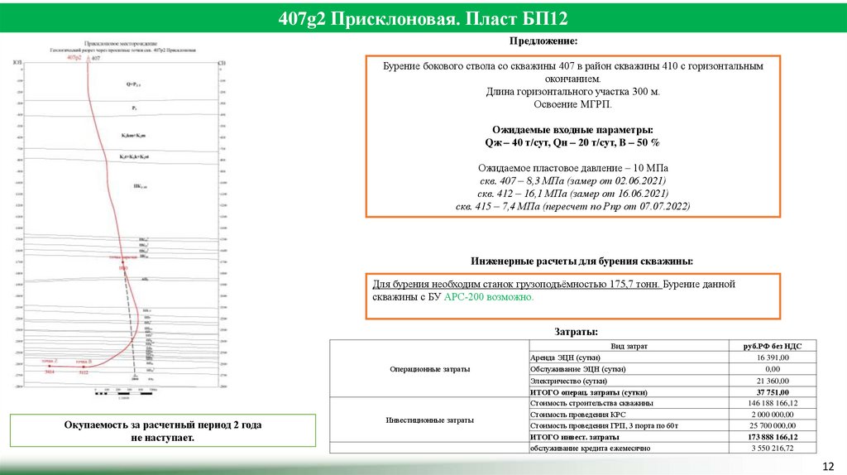The width and height of the screenshot is (847, 475).
Task: Click the "Обслуживание ЭЦН (сутки)" row label
Action: (577, 369)
